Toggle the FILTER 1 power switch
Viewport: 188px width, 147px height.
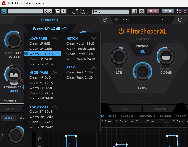[43, 20]
